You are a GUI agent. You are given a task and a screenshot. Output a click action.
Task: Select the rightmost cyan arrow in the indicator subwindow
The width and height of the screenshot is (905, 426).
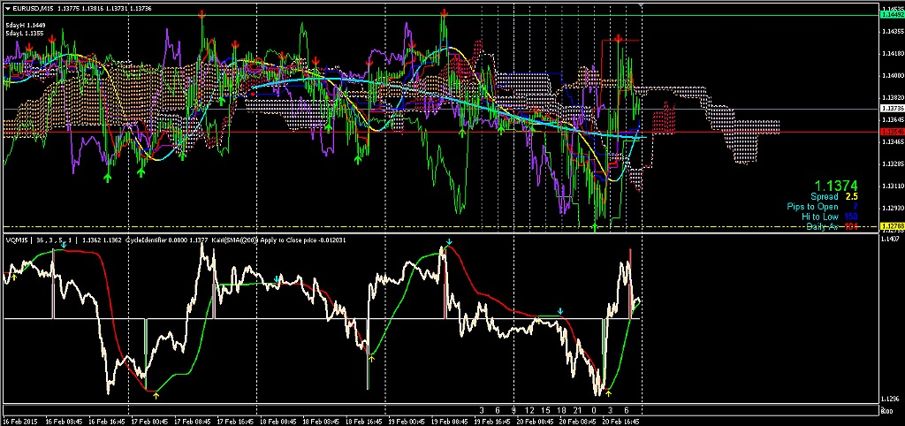[560, 312]
